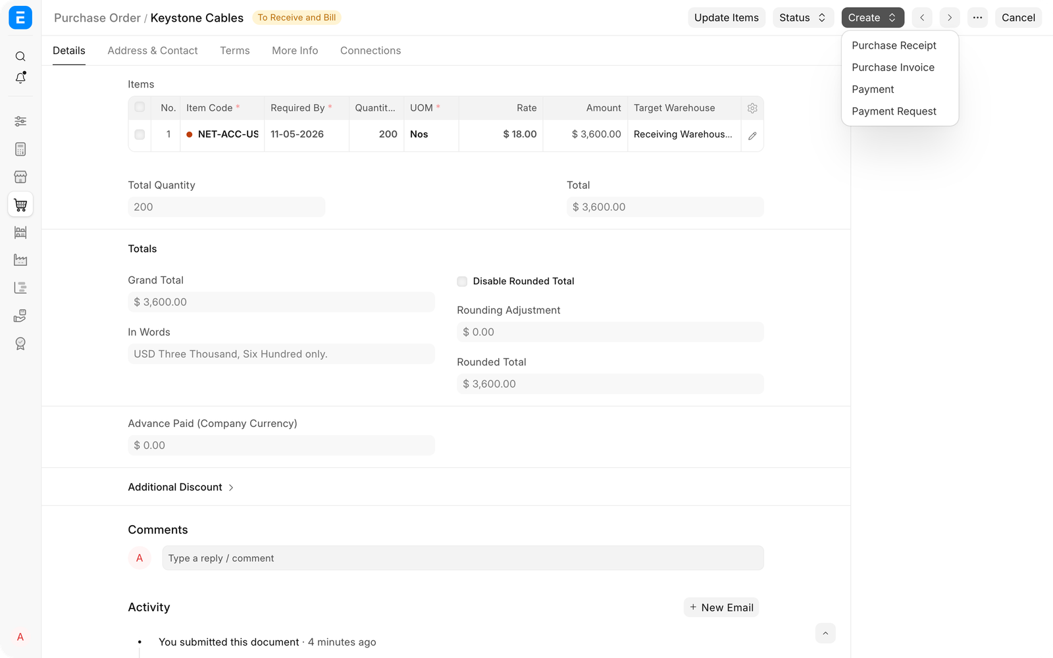Edit row 1 with pencil icon
Screen dimensions: 1053x658
pos(752,136)
